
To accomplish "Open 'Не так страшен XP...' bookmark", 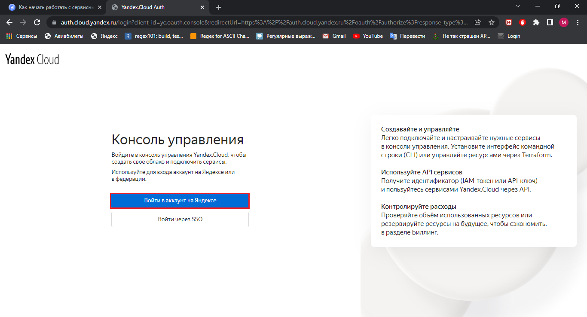I will (462, 36).
